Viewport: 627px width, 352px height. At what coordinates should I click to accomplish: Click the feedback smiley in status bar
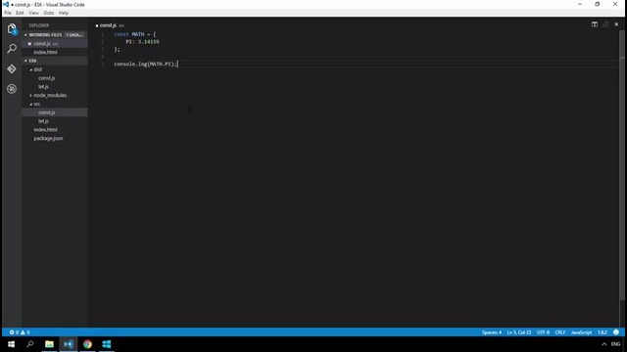click(x=616, y=332)
